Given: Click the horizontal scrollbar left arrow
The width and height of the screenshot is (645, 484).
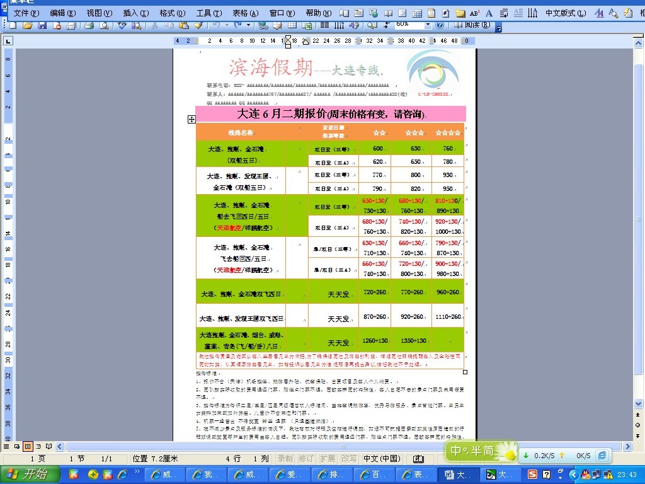Looking at the screenshot, I should pyautogui.click(x=60, y=446).
